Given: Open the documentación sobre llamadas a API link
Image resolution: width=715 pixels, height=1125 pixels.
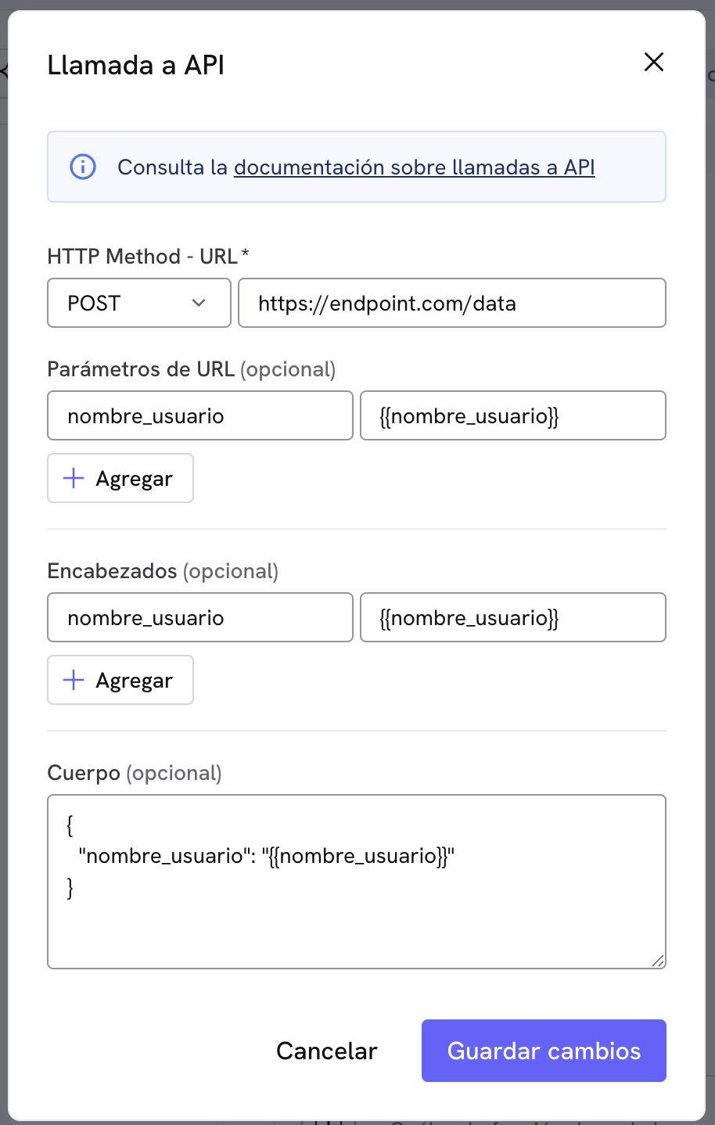Looking at the screenshot, I should (415, 167).
